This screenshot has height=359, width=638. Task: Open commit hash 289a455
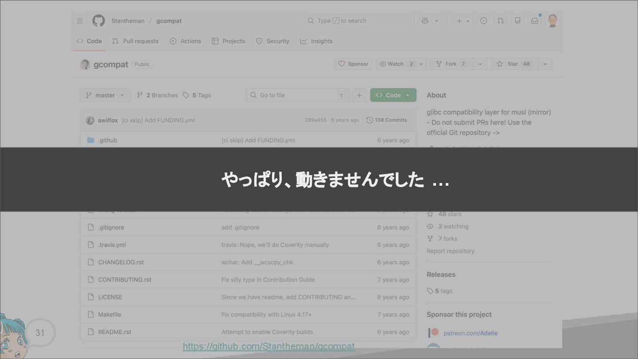click(315, 120)
